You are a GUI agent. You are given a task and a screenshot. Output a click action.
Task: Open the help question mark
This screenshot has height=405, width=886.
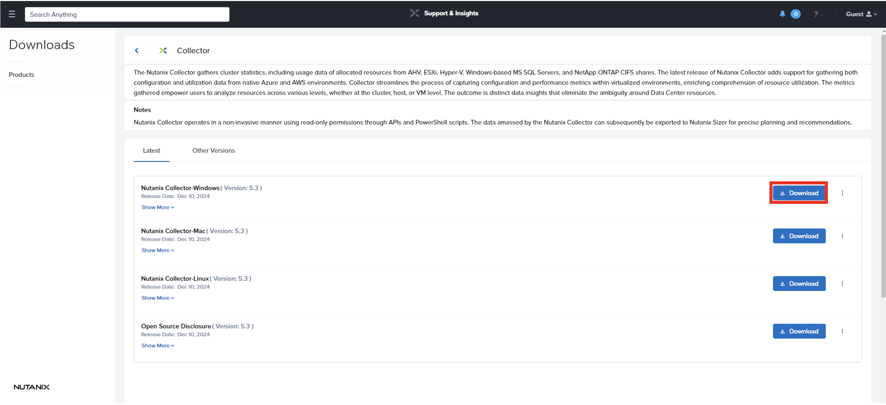(816, 14)
